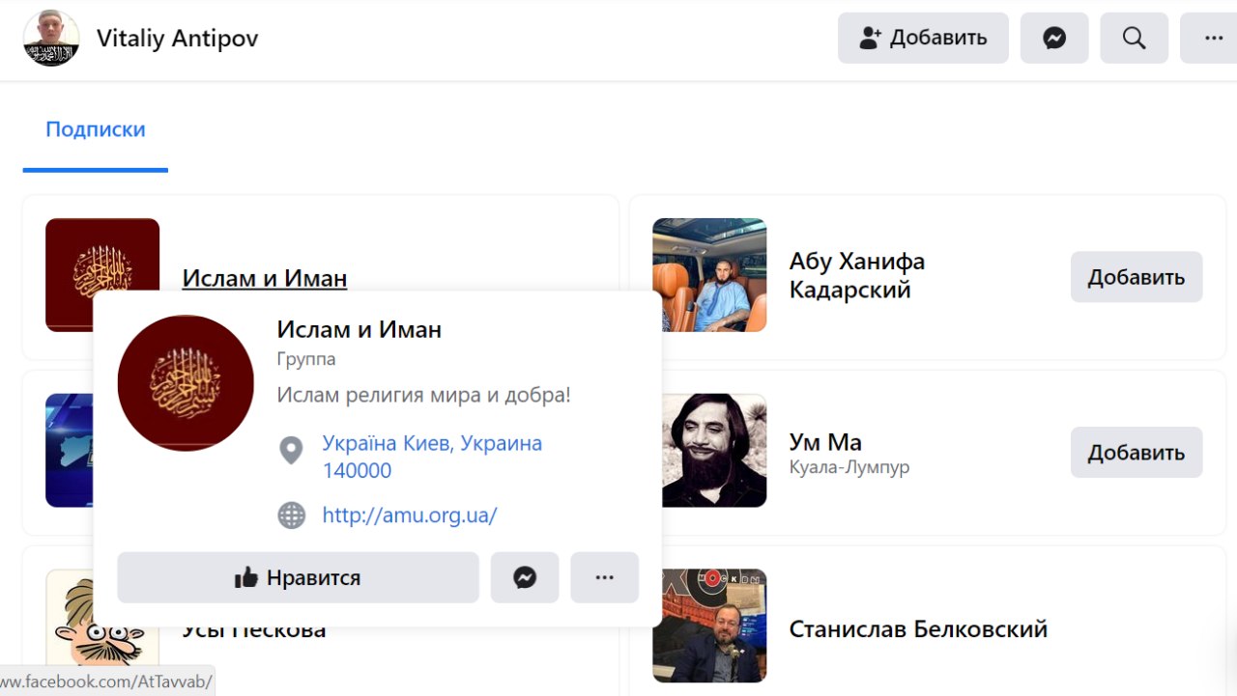
Task: Open the amu.org.ua website link
Action: click(410, 515)
